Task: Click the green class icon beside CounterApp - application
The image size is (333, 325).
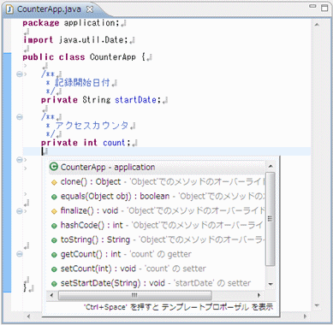Action: pyautogui.click(x=54, y=167)
